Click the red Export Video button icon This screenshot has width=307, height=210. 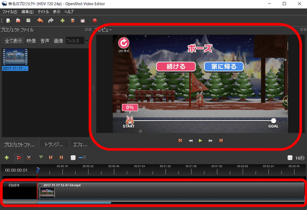[x=95, y=21]
